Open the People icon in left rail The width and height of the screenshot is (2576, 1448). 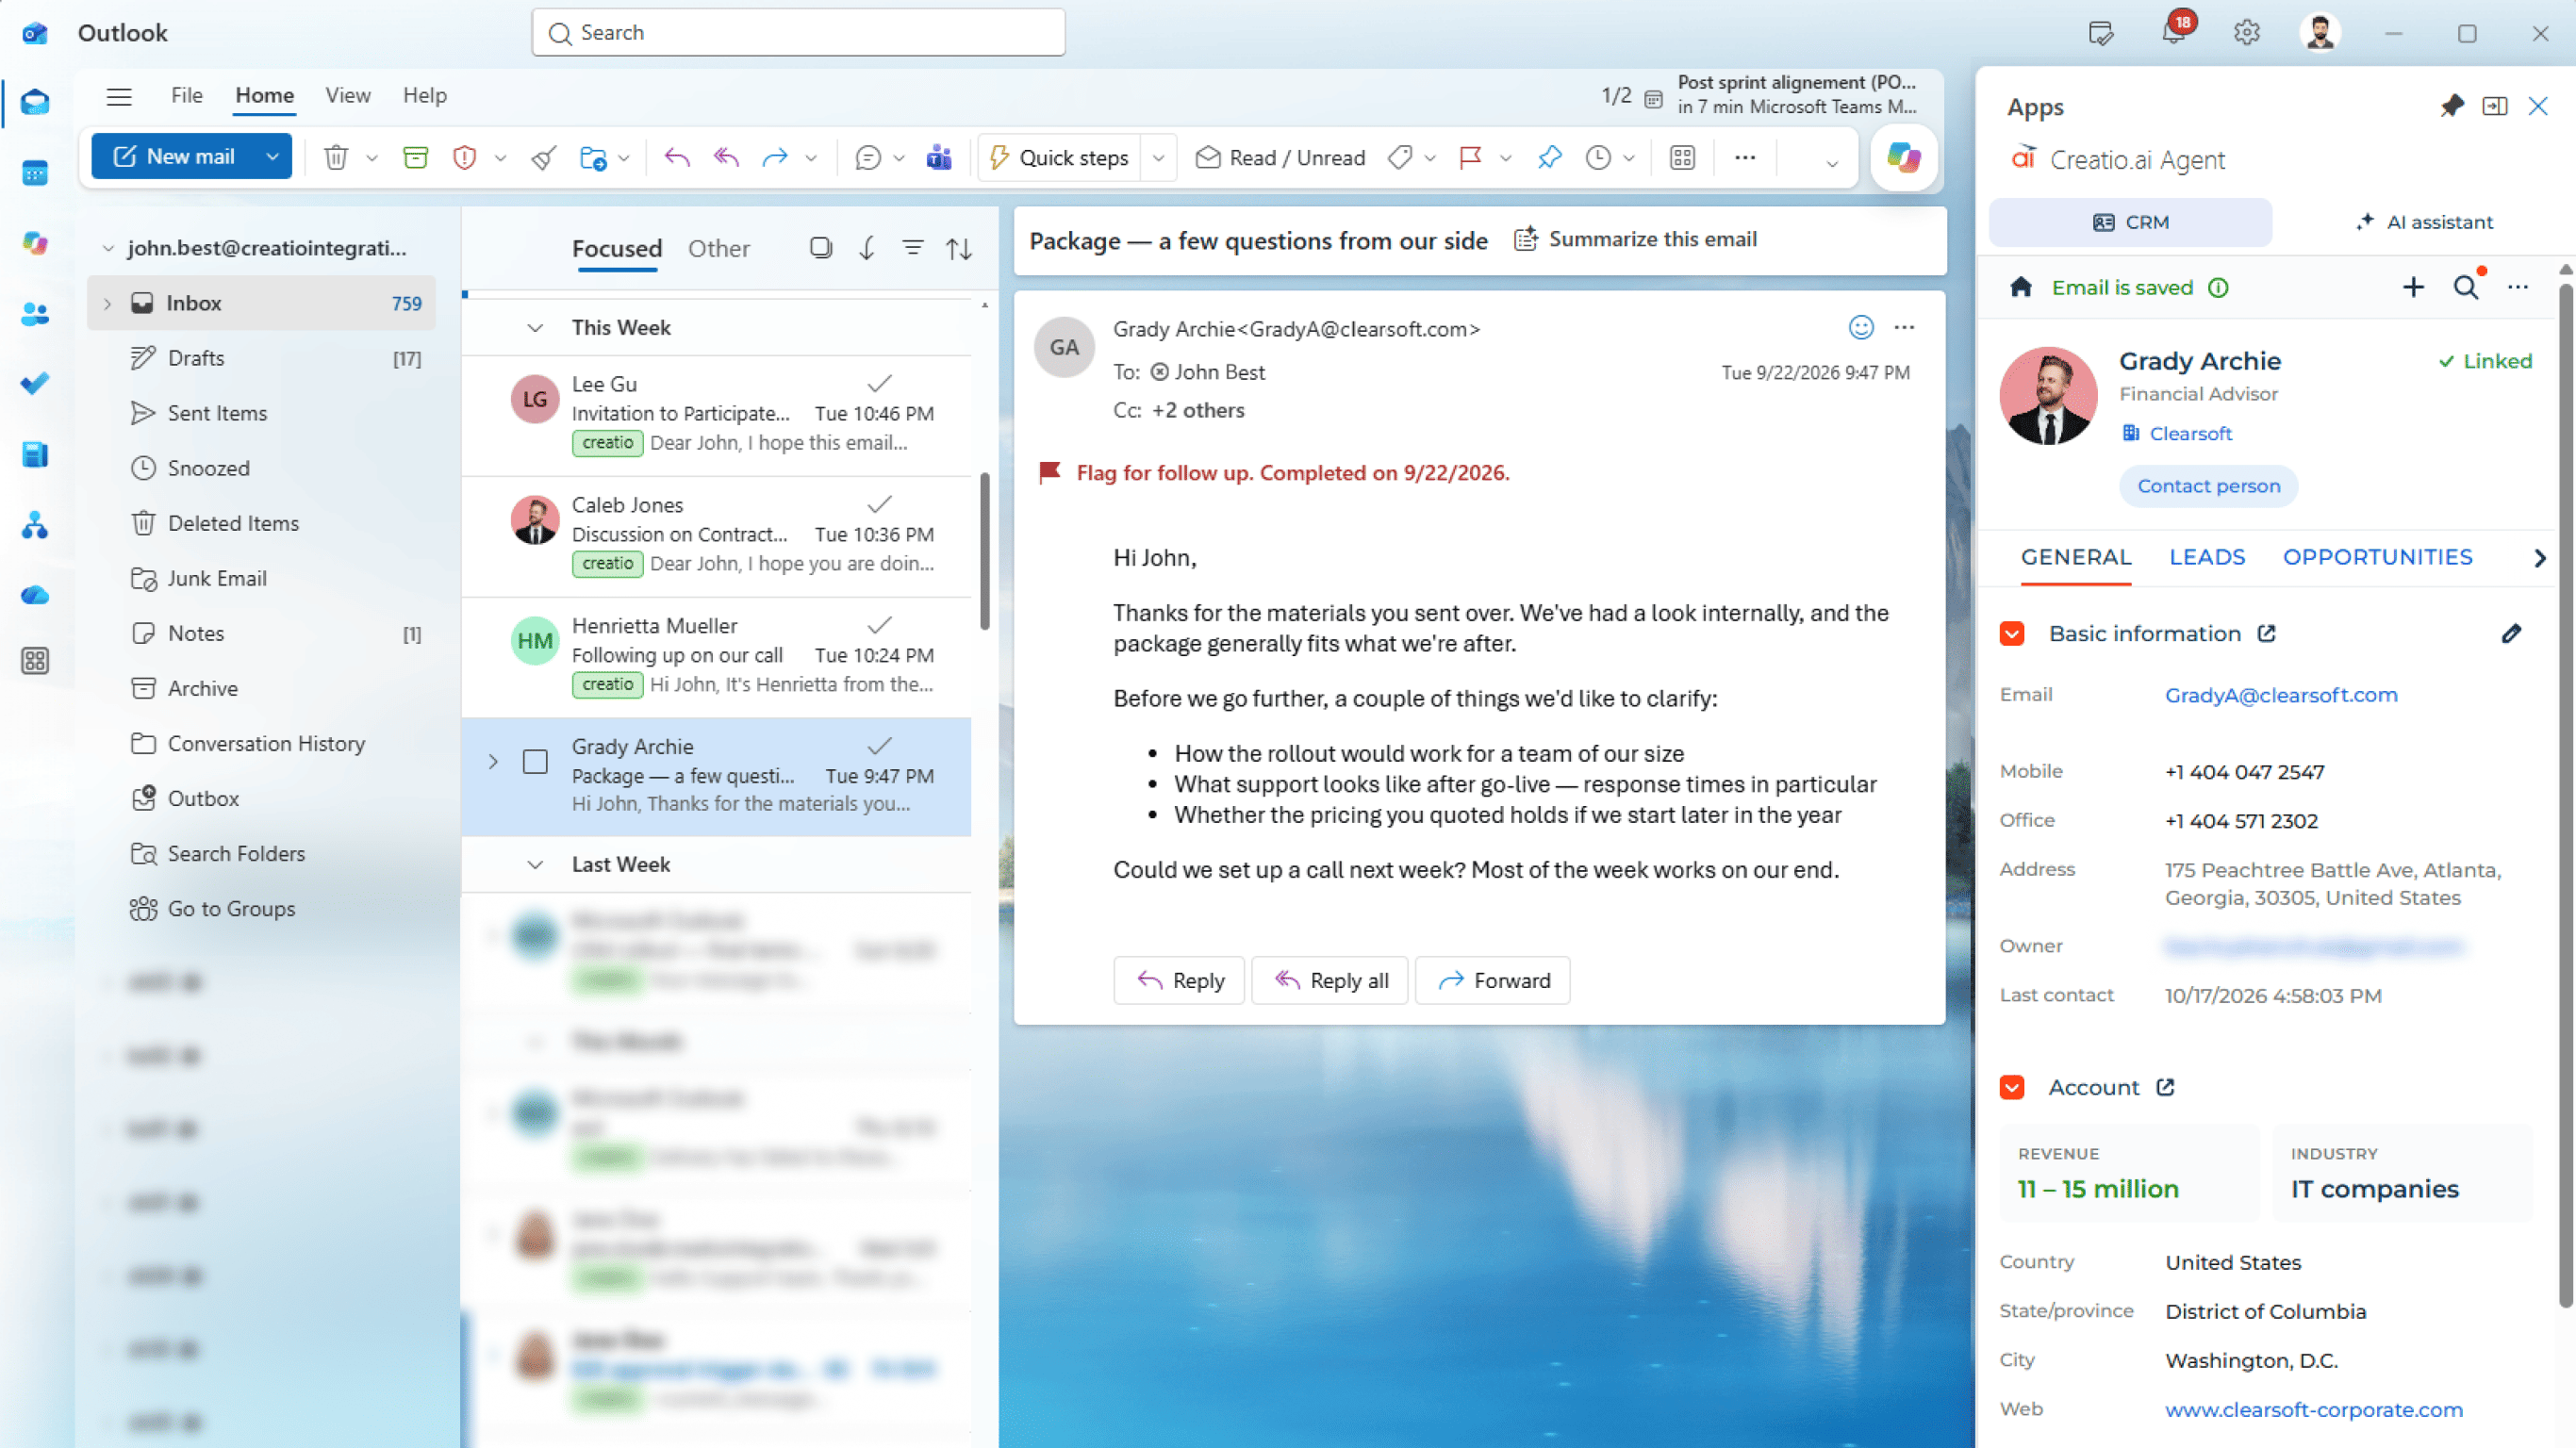point(35,314)
